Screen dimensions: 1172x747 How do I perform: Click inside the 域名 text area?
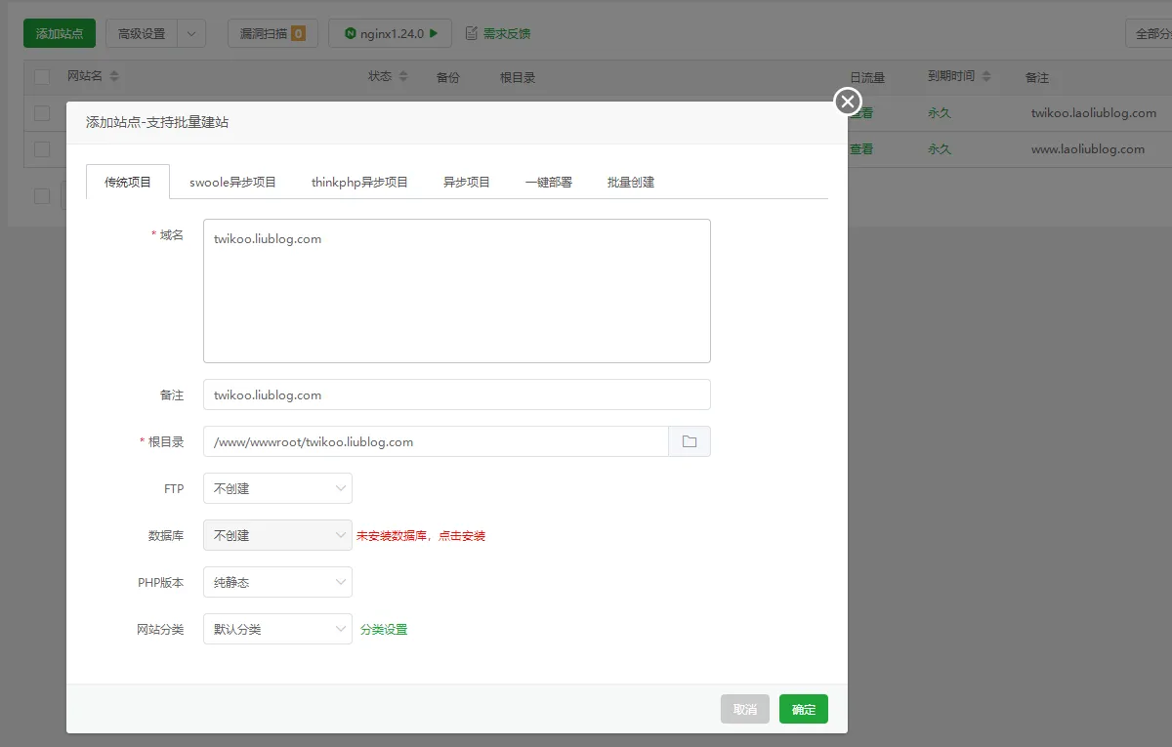point(456,291)
